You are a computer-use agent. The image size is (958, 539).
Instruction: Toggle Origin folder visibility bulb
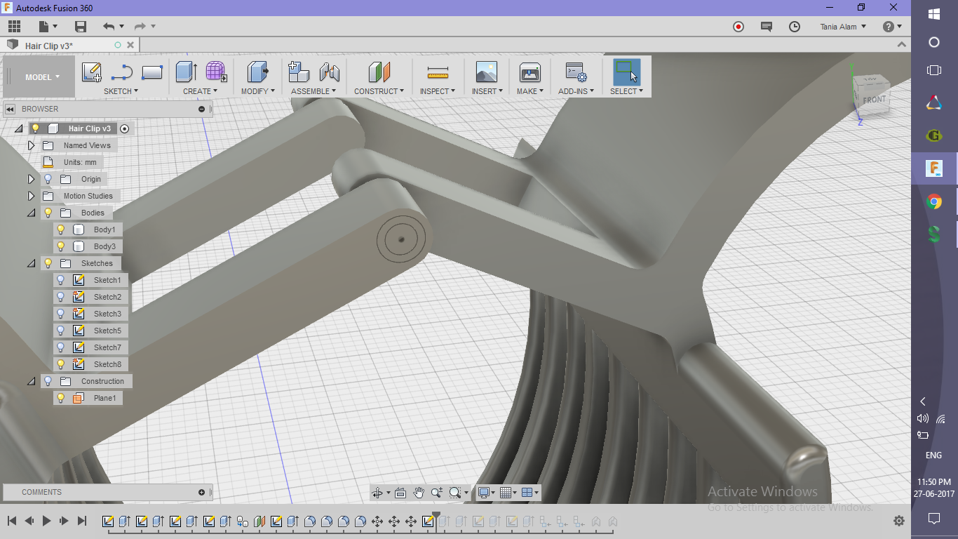48,179
